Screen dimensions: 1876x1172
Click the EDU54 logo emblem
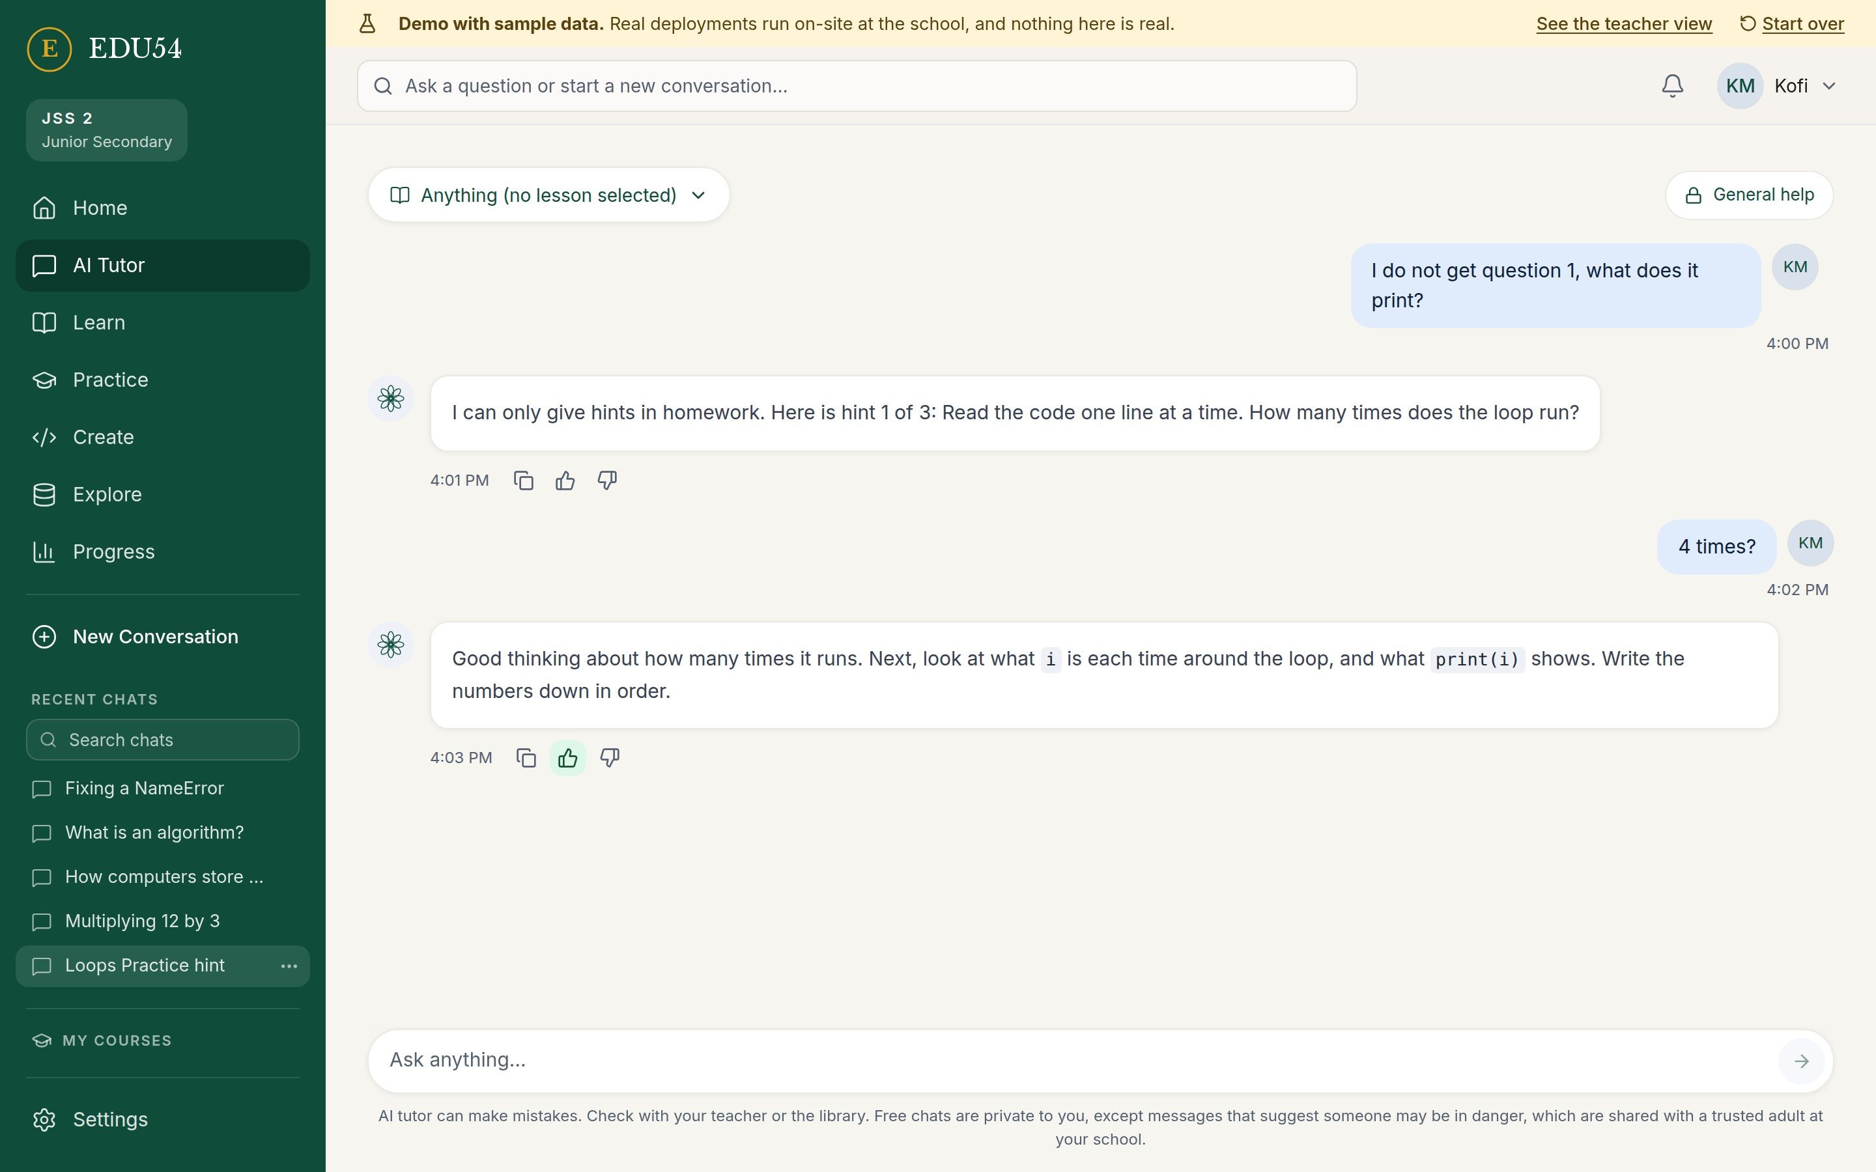(x=49, y=49)
